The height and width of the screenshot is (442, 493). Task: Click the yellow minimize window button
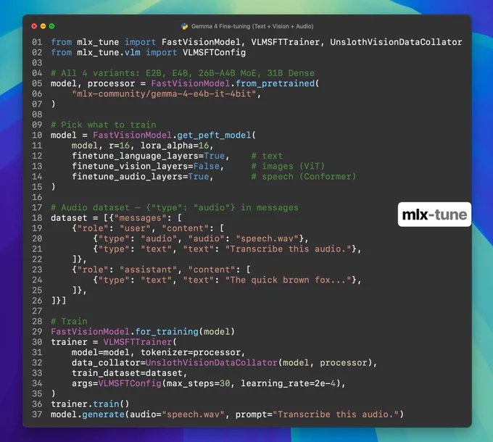tap(43, 26)
